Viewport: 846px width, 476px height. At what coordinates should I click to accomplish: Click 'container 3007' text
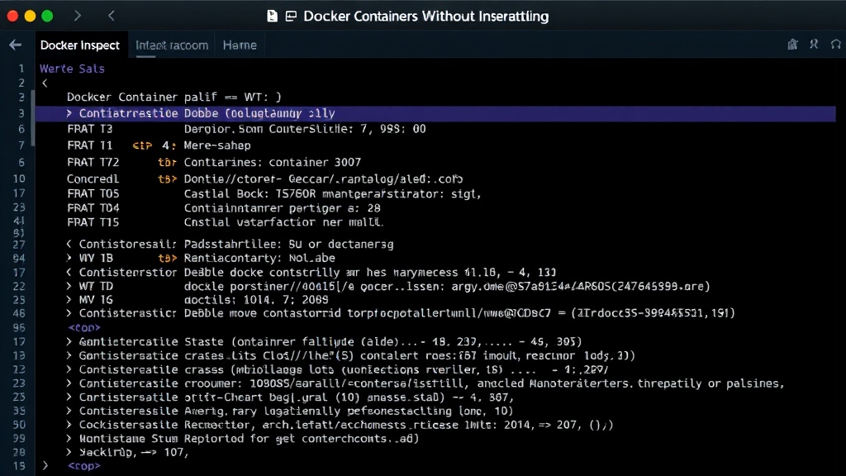(315, 163)
